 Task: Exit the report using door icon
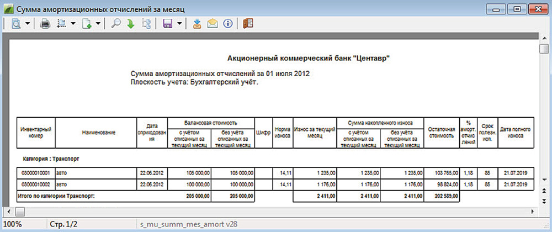pyautogui.click(x=247, y=24)
